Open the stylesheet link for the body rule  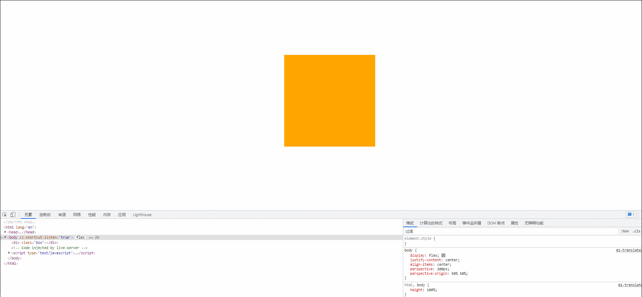(x=629, y=250)
